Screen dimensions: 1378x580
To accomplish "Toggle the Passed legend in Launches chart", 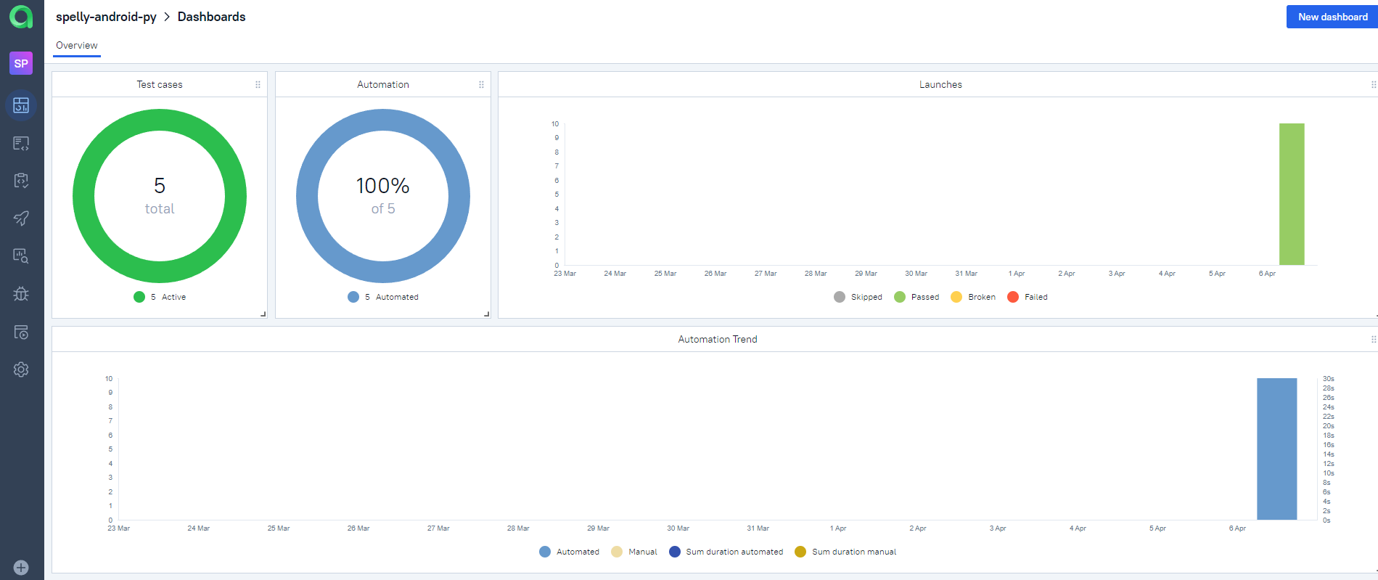I will click(x=916, y=297).
